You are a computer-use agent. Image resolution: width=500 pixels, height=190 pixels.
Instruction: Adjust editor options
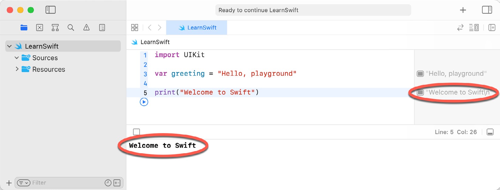[x=474, y=28]
